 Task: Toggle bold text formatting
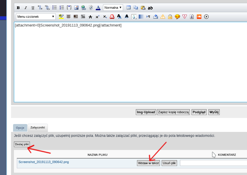(18, 8)
